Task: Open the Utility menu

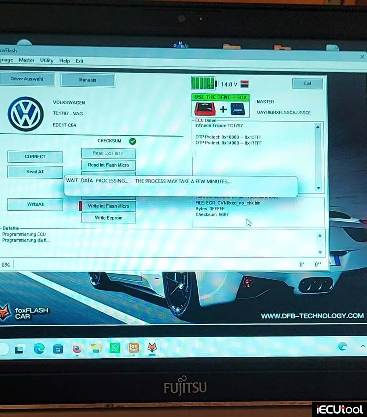Action: [x=47, y=60]
